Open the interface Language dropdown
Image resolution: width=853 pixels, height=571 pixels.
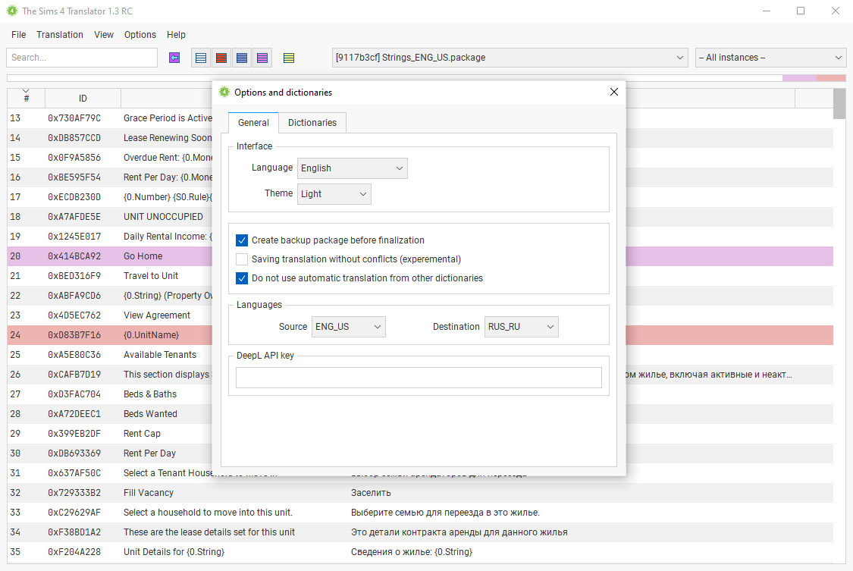tap(352, 168)
